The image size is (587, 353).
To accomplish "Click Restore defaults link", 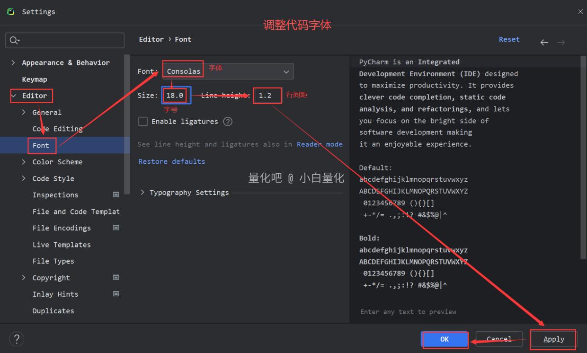I will [x=172, y=161].
